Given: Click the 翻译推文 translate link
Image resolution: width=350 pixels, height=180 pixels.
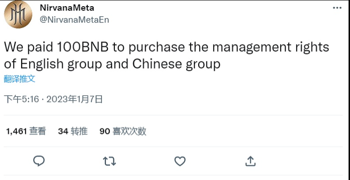Looking at the screenshot, I should 20,79.
